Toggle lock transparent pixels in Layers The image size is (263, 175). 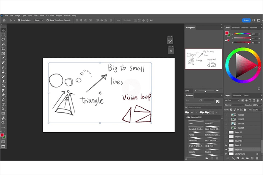(x=231, y=110)
